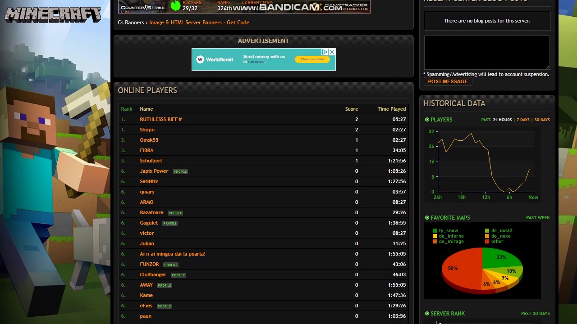Click the POST MESSAGE button
Viewport: 577px width, 324px height.
[x=448, y=81]
